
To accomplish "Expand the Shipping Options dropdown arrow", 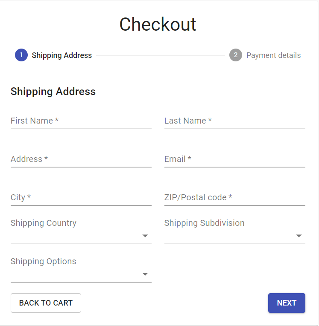I will pyautogui.click(x=145, y=274).
